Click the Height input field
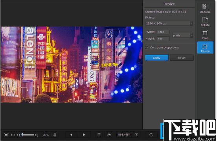This screenshot has width=217, height=141. 163,39
